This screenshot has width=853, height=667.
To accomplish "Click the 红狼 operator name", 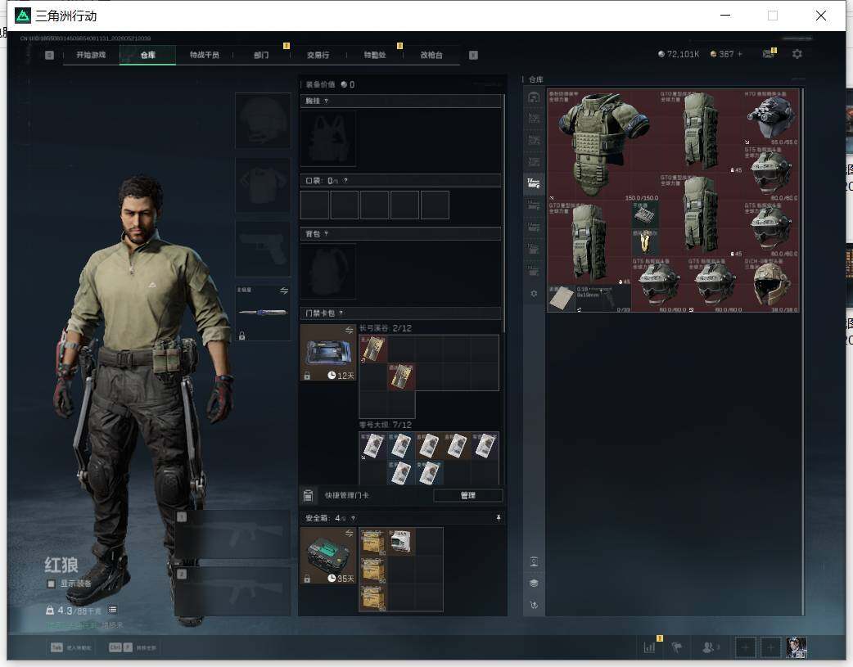I will [61, 566].
